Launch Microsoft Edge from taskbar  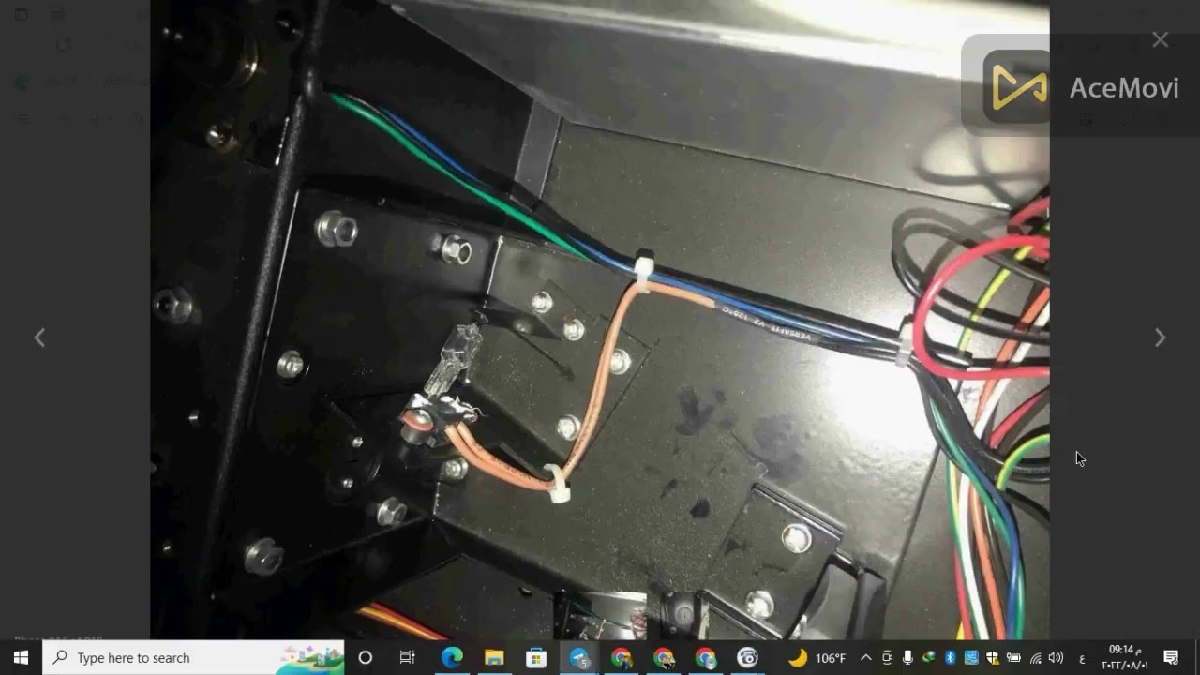(452, 657)
